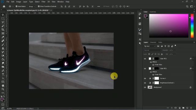Open the layer Fill dropdown
Viewport: 196px width, 110px height.
point(175,54)
